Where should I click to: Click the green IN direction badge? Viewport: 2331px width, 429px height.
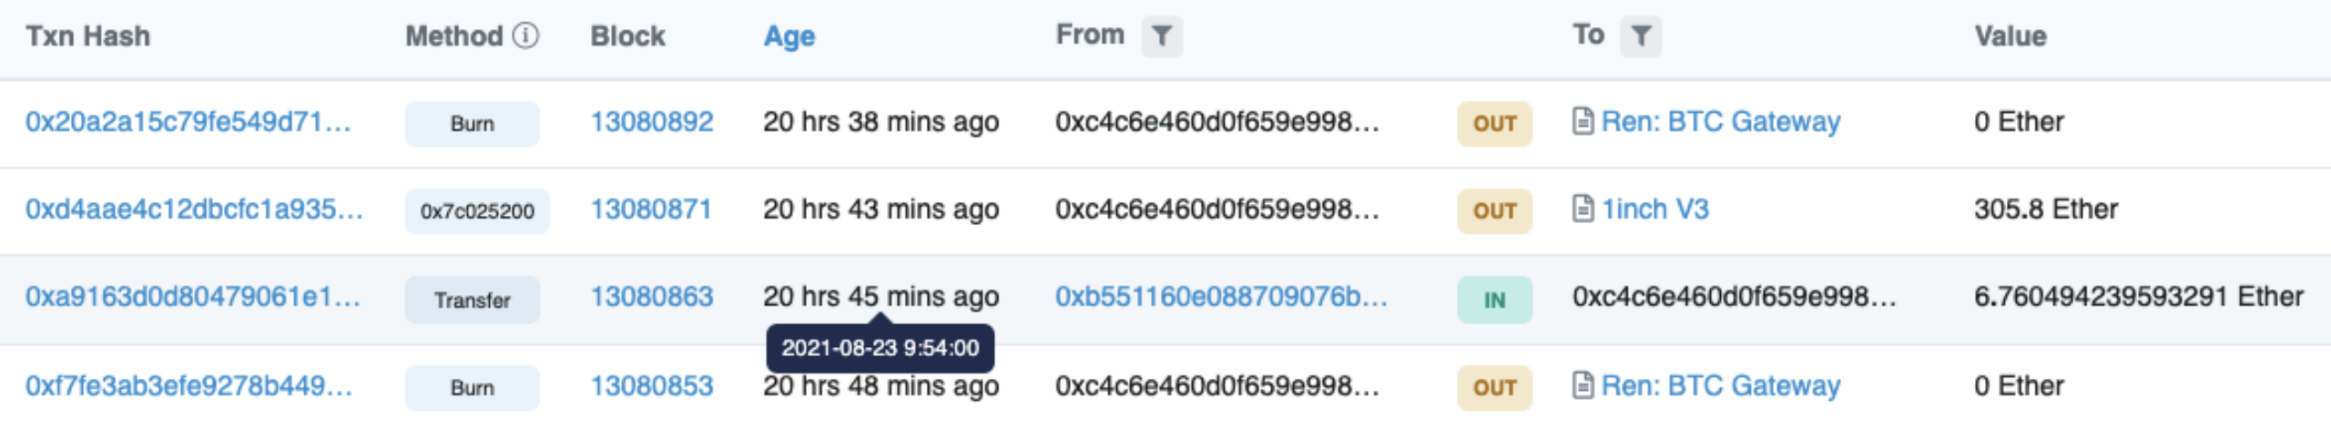(1494, 300)
